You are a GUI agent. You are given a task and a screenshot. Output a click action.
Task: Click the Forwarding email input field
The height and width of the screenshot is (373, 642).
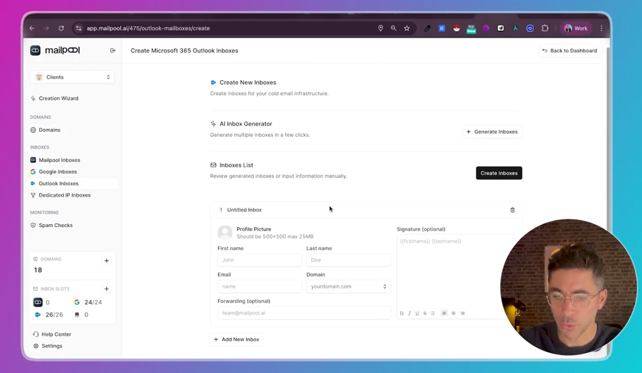point(304,313)
